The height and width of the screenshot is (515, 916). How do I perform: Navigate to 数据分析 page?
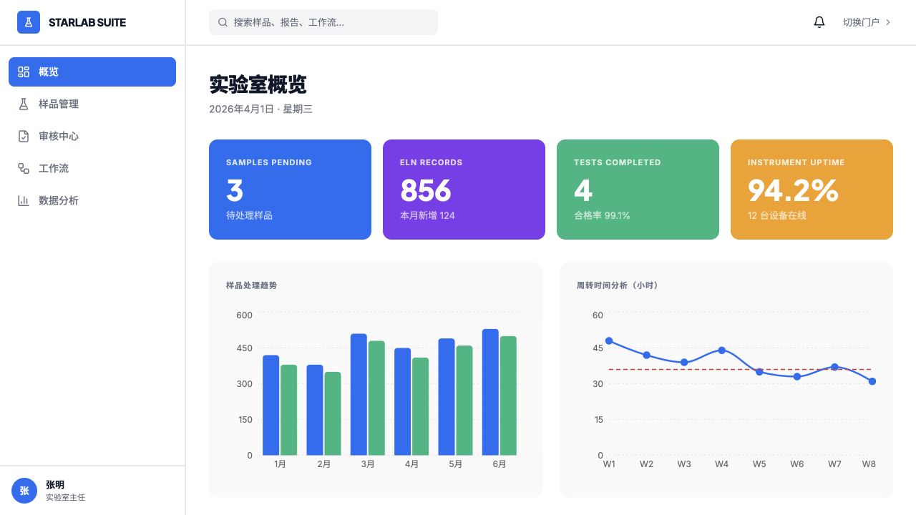pyautogui.click(x=92, y=200)
